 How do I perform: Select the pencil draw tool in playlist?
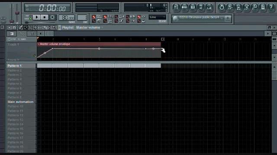point(21,28)
